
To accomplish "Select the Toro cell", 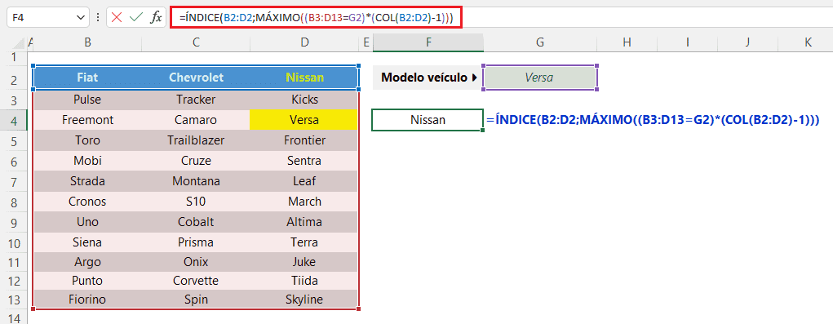I will [x=87, y=140].
